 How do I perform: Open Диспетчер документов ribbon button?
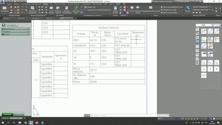(x=32, y=10)
